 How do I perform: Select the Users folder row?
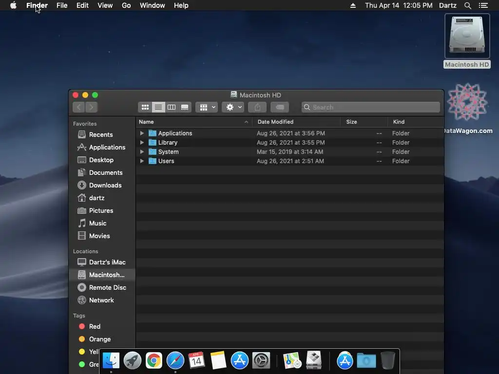click(x=290, y=161)
